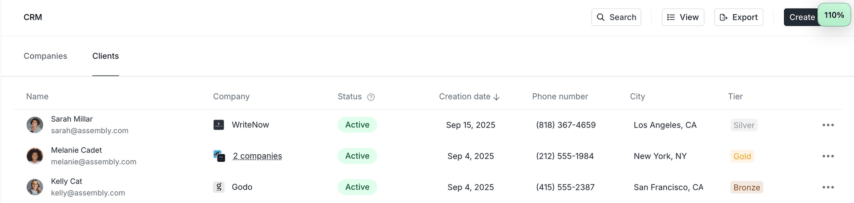Click the Search button

616,17
